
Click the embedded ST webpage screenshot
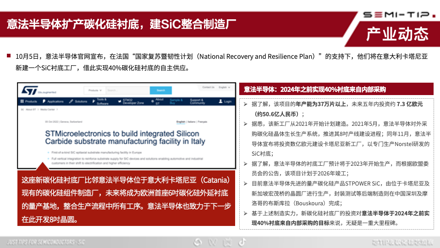click(x=126, y=126)
